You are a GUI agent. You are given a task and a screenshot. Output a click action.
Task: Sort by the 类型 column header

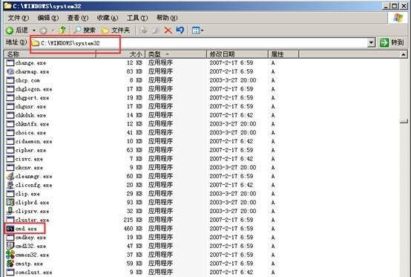[x=176, y=54]
